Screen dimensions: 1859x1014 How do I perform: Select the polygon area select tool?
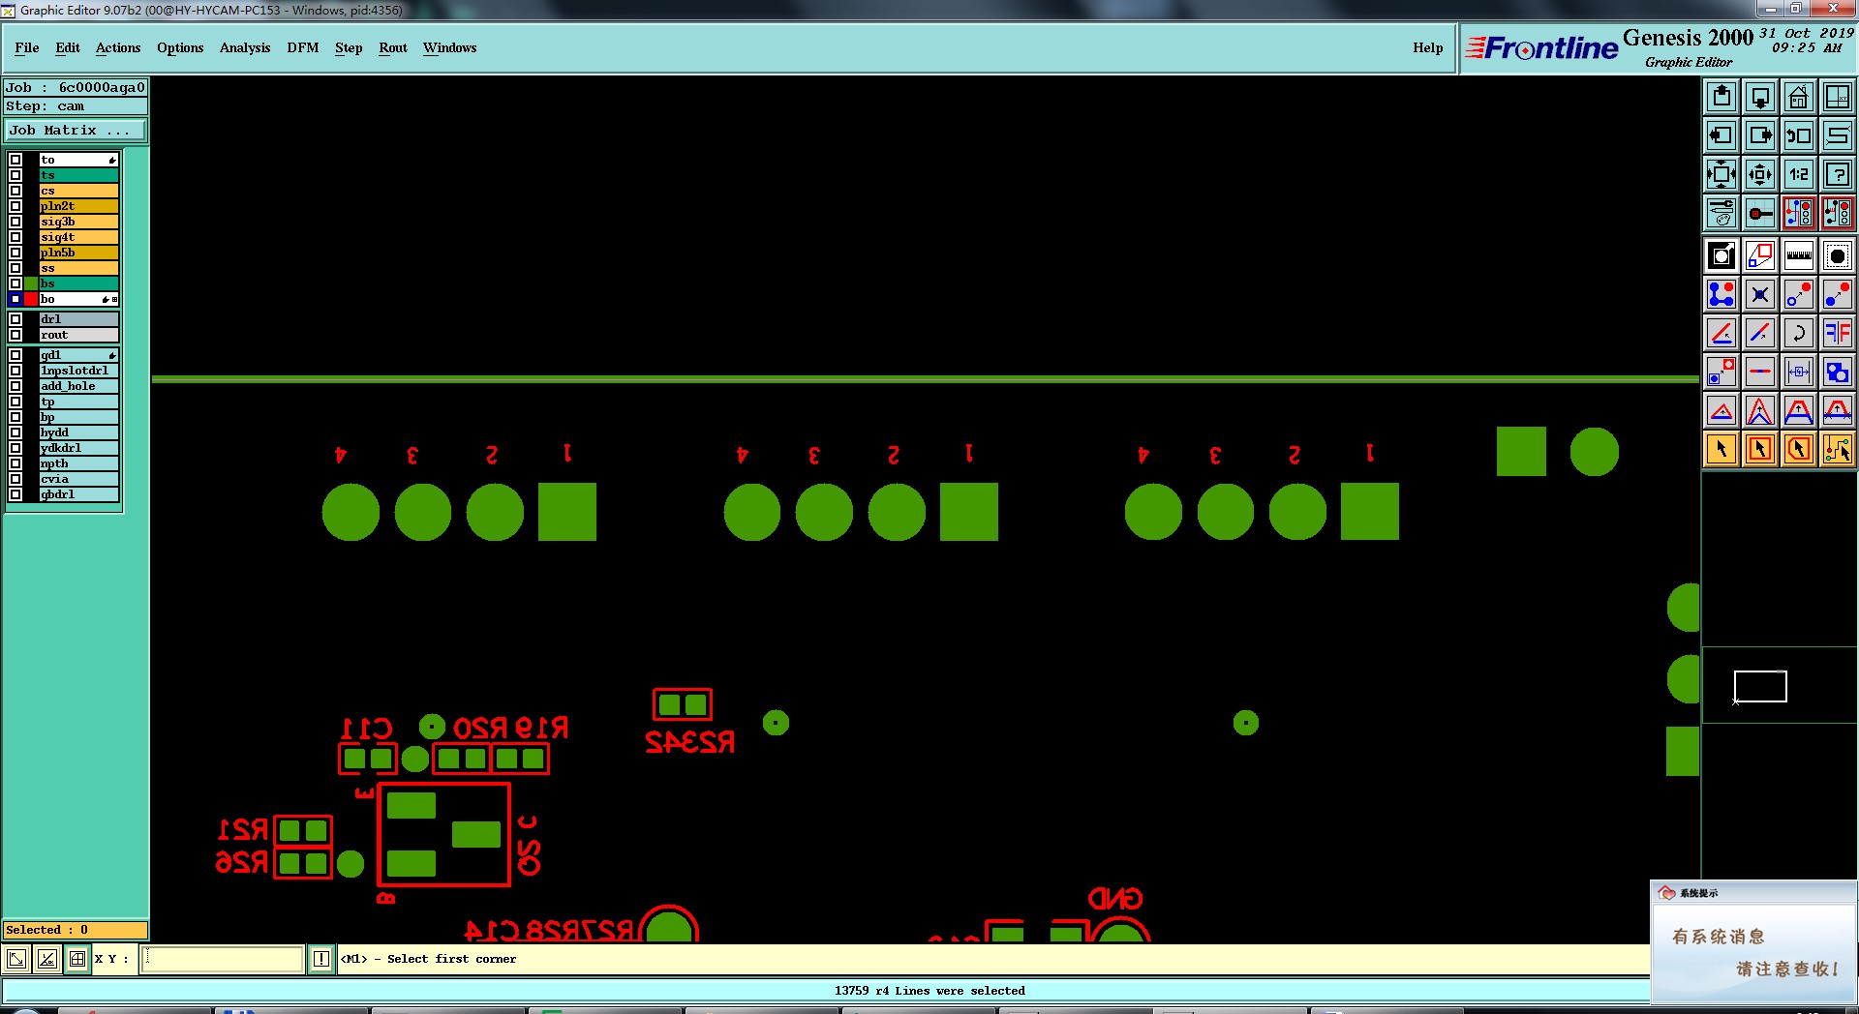point(1799,449)
